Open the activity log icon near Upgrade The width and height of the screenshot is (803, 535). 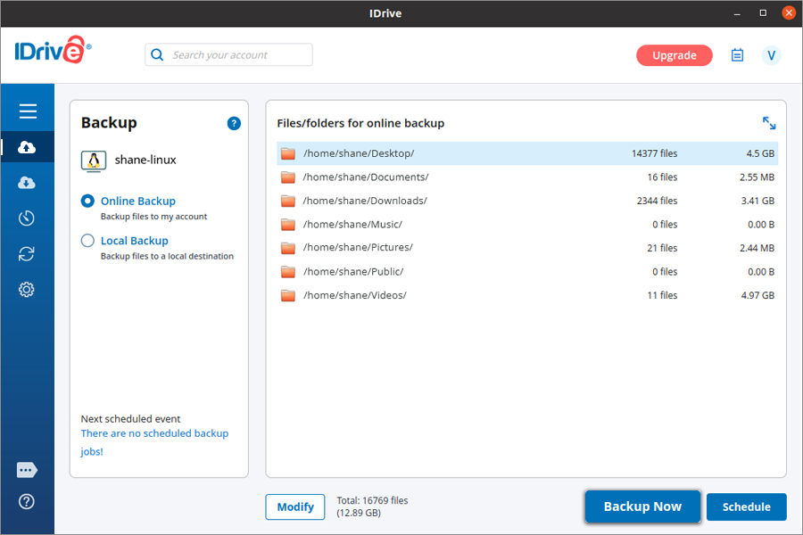pos(737,55)
